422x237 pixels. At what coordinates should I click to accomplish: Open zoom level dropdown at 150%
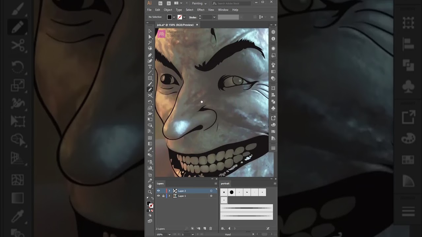169,234
